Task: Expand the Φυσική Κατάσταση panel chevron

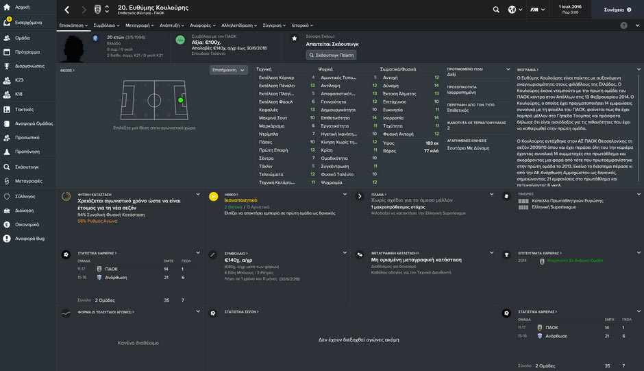Action: (x=197, y=195)
